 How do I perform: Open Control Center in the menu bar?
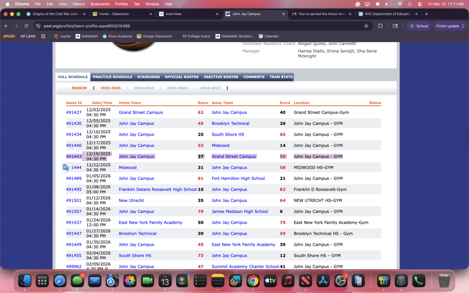tap(420, 4)
